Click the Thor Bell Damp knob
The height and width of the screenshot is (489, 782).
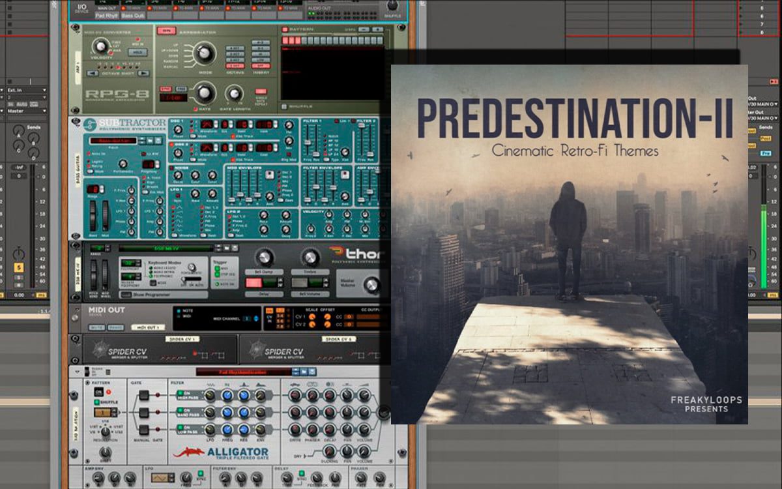click(x=264, y=258)
